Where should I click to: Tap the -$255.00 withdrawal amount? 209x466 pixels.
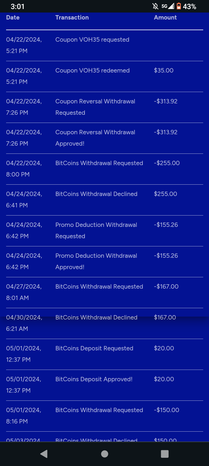pyautogui.click(x=167, y=163)
